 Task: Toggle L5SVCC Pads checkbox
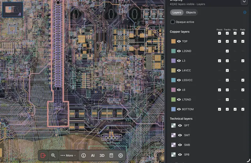(243, 80)
